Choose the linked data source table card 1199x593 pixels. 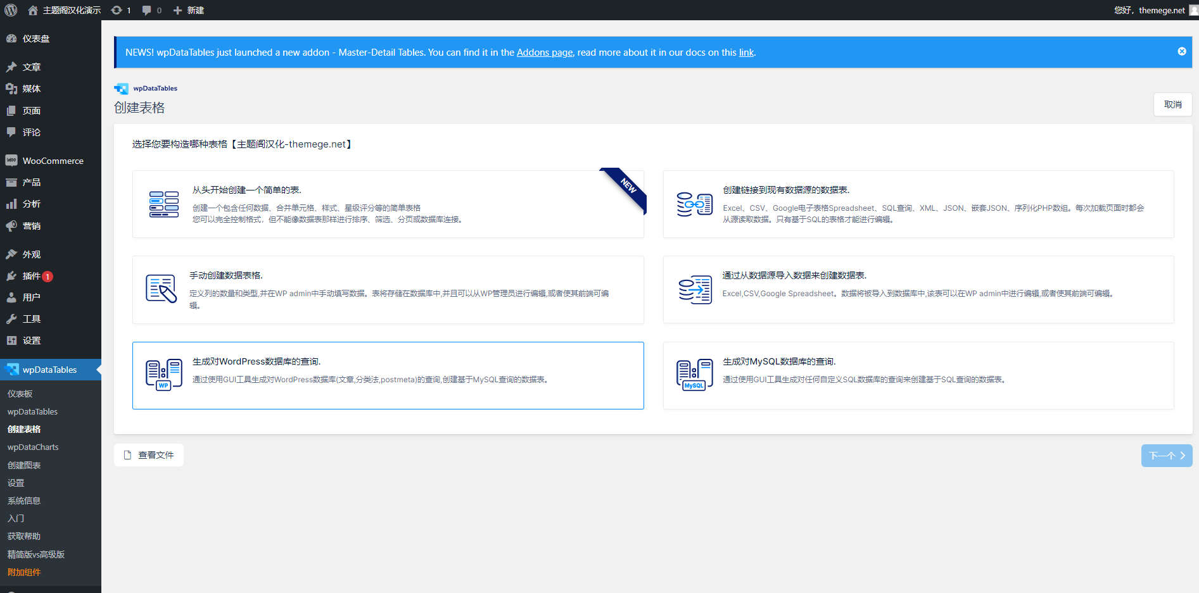click(x=918, y=204)
